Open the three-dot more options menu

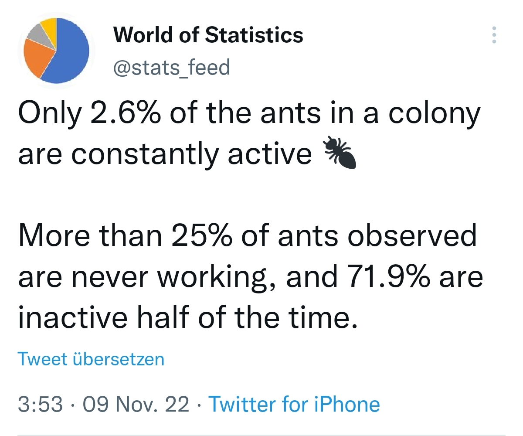click(x=494, y=35)
